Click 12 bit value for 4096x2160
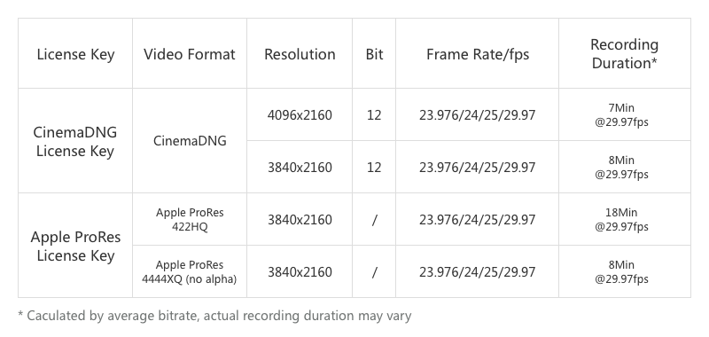 374,115
